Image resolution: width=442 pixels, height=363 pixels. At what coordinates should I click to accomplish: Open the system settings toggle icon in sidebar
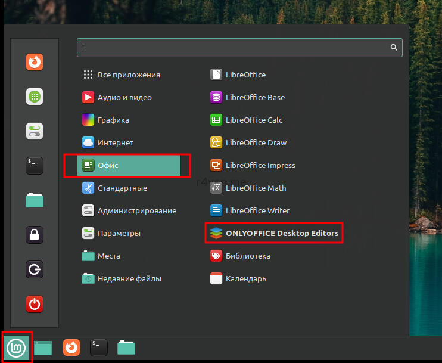coord(35,131)
